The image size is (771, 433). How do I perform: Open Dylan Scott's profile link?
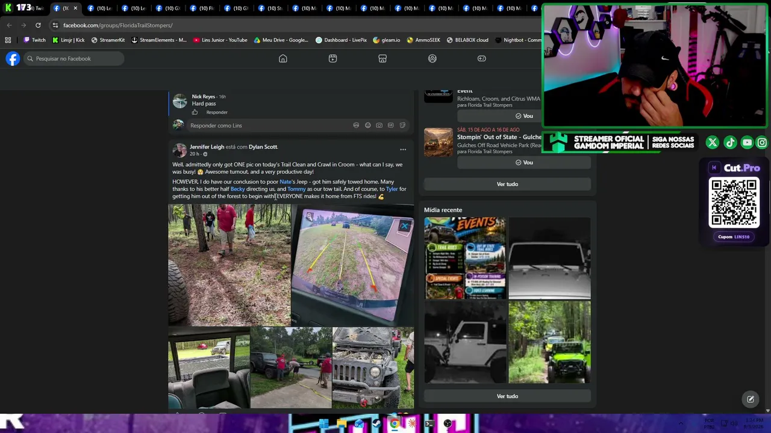(263, 147)
